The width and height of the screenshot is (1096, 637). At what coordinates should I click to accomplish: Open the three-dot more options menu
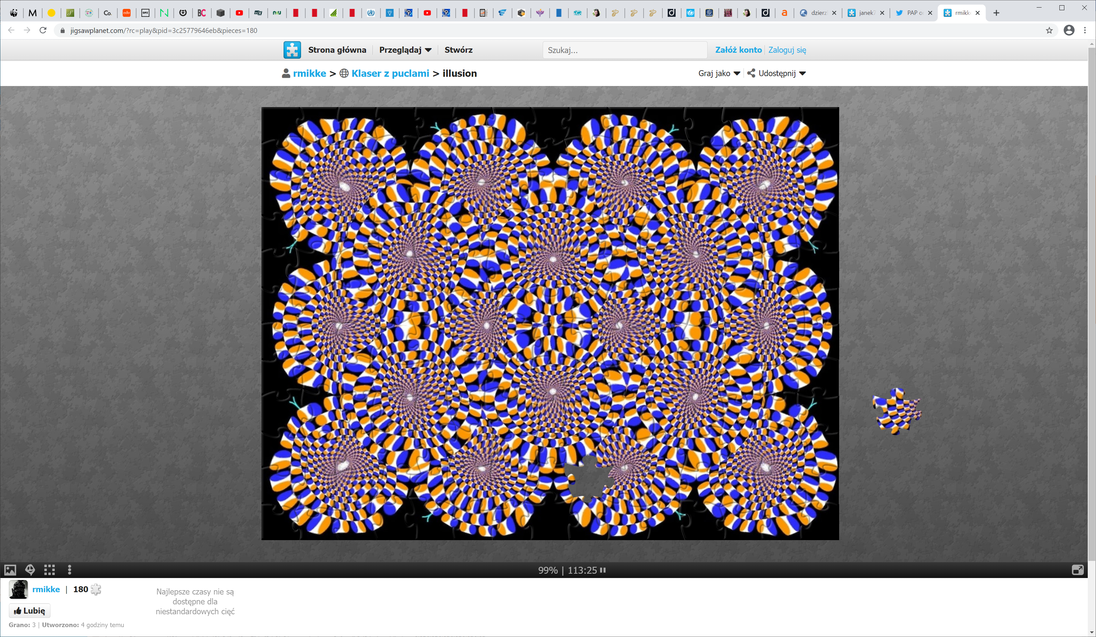coord(70,570)
